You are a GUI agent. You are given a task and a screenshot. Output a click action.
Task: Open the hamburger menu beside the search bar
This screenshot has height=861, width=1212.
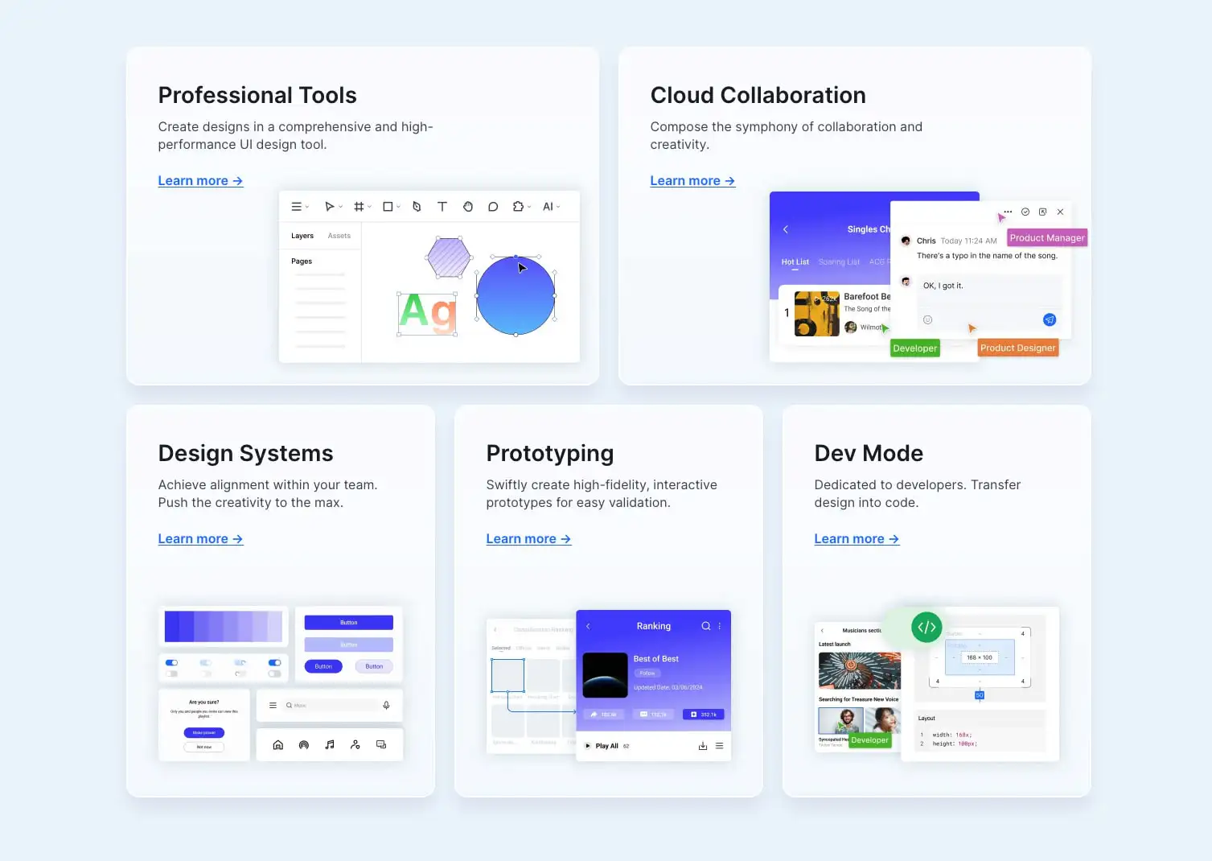[x=273, y=705]
